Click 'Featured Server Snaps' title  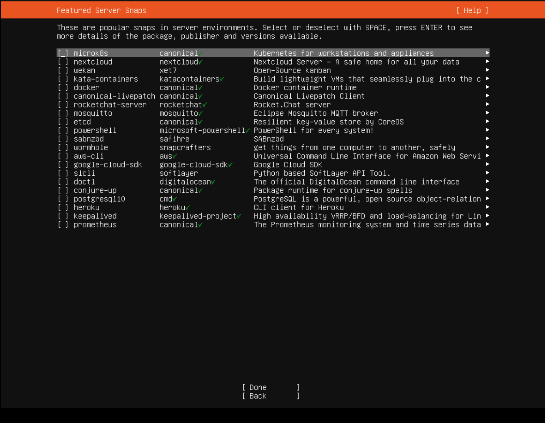pos(101,10)
